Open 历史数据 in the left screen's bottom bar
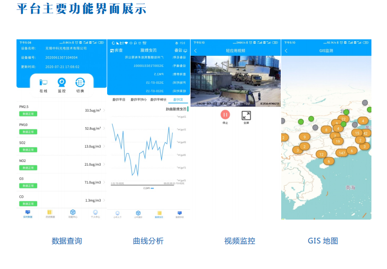Screen dimensions: 387x269 click(x=50, y=214)
